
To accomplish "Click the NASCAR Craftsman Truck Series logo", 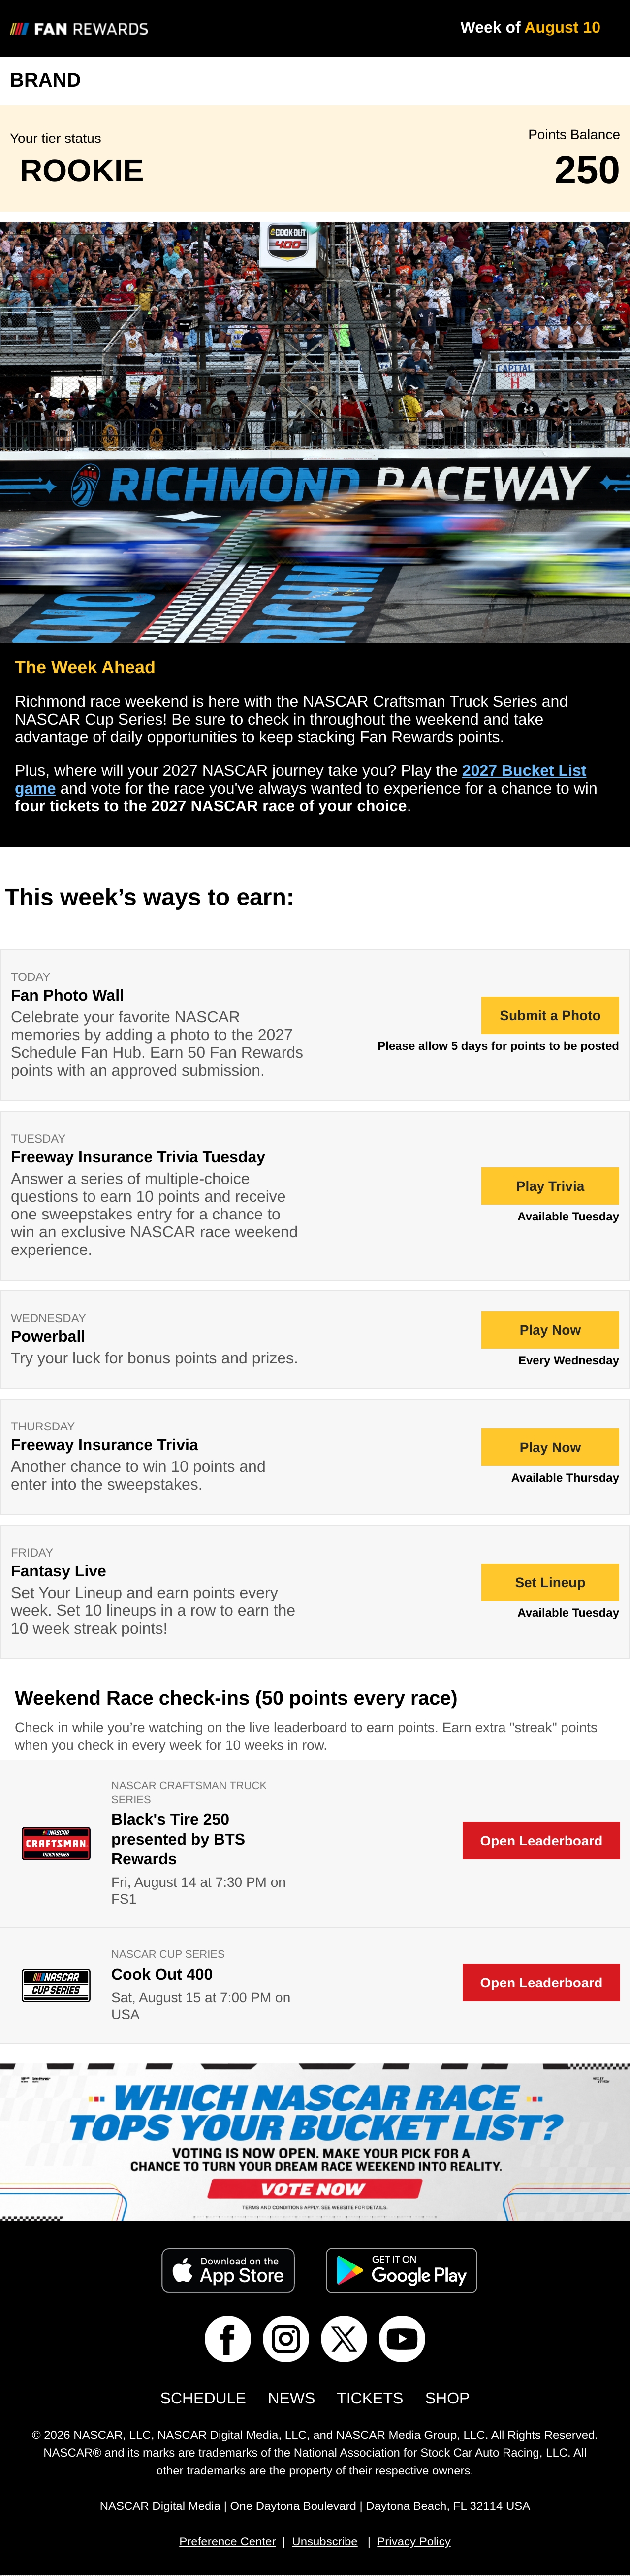I will coord(56,1842).
